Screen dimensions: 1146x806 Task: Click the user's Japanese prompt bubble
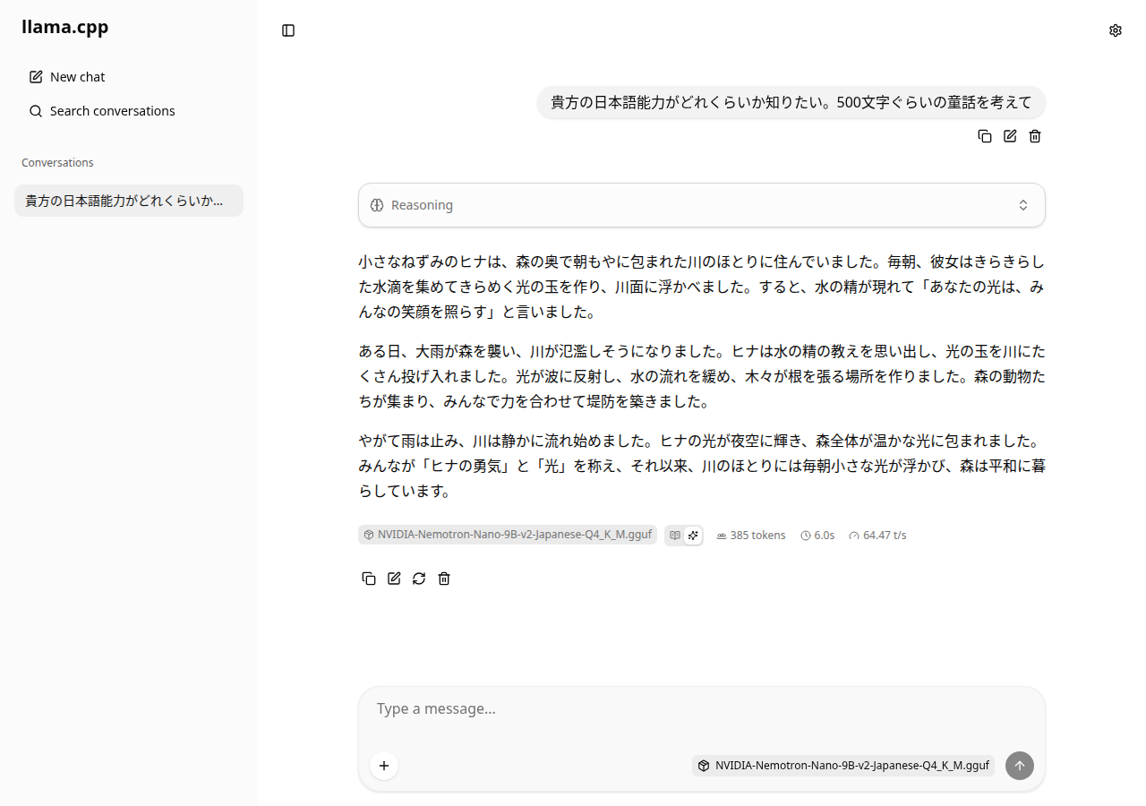pyautogui.click(x=791, y=102)
